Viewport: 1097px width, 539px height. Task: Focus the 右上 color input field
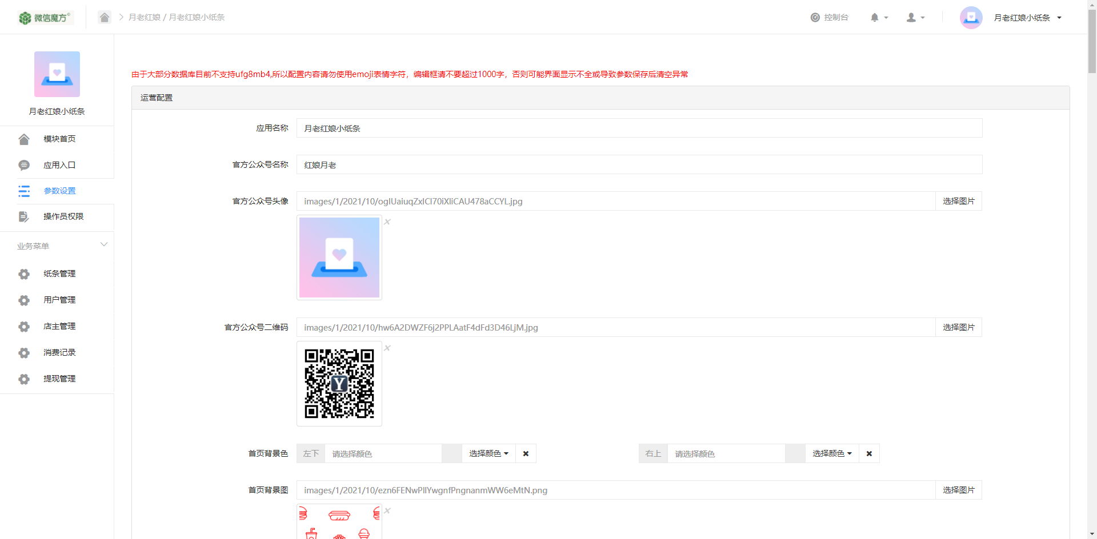(726, 453)
